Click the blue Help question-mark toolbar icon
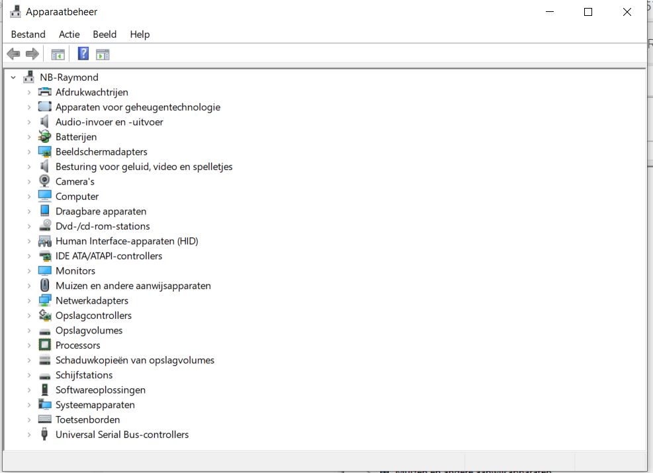This screenshot has height=473, width=653. click(83, 54)
